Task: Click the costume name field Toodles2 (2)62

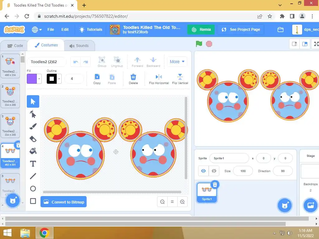Action: (x=47, y=62)
